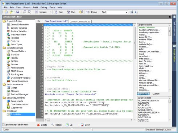Open the File menu
Viewport: 178px width, 133px height.
[6, 8]
